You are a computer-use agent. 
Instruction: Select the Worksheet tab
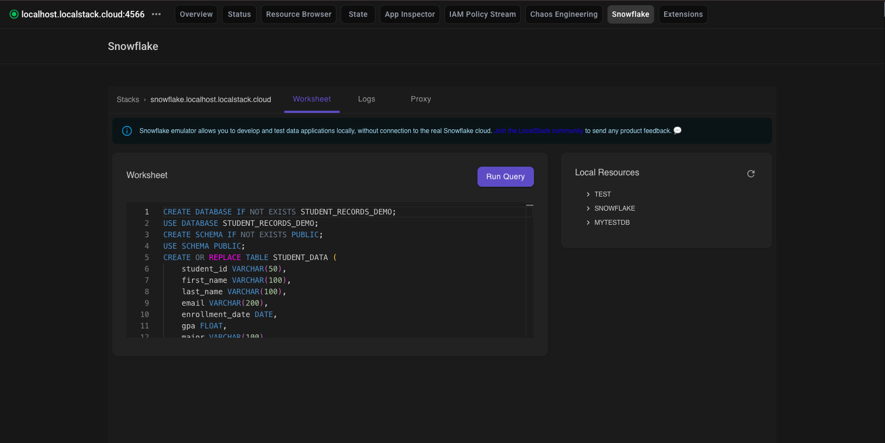click(x=312, y=99)
